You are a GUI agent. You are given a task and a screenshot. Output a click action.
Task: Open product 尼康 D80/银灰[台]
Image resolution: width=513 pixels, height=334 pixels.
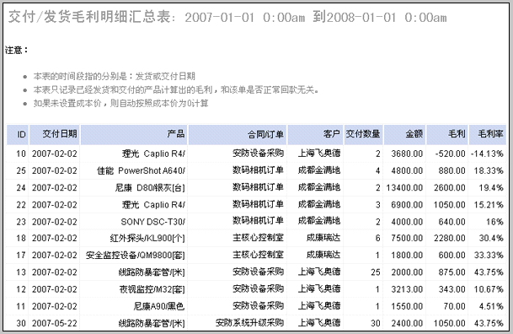pyautogui.click(x=150, y=187)
